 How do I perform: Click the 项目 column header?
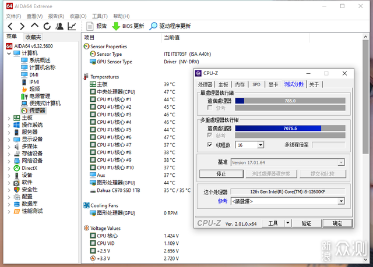pyautogui.click(x=89, y=37)
